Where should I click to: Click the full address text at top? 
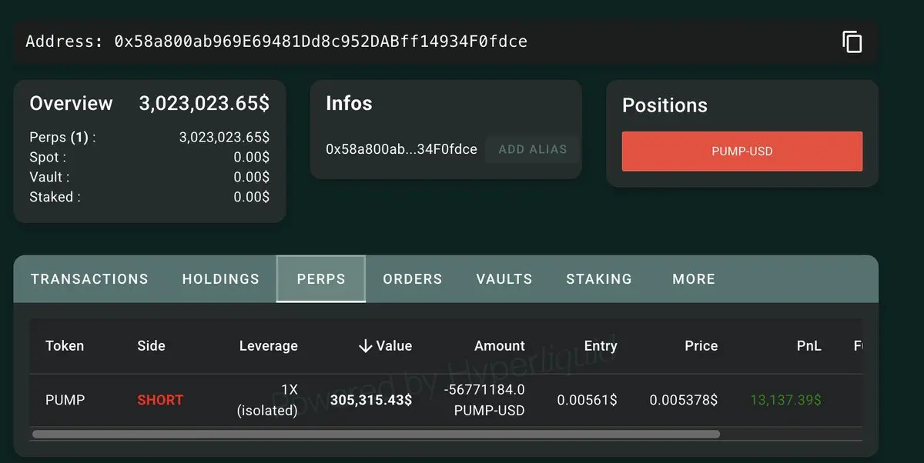coord(320,42)
